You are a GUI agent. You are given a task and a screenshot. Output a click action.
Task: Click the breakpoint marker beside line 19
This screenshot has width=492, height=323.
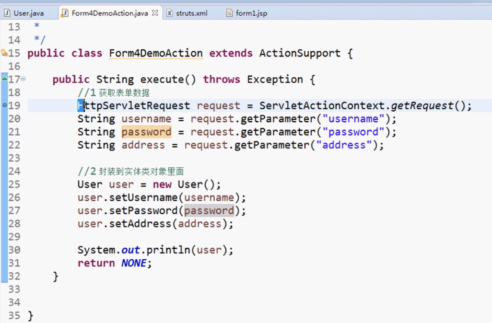pyautogui.click(x=4, y=105)
